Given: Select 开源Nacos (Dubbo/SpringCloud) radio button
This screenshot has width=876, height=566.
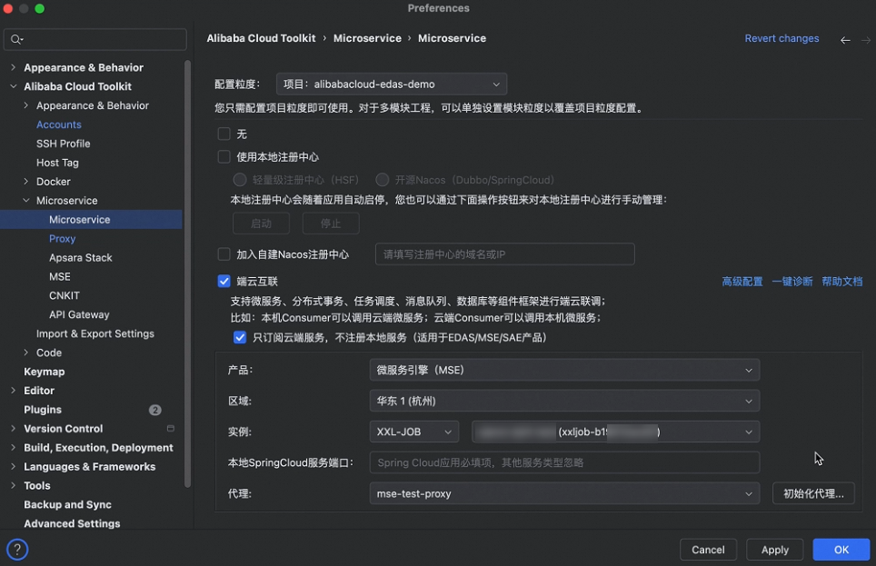Looking at the screenshot, I should coord(383,180).
